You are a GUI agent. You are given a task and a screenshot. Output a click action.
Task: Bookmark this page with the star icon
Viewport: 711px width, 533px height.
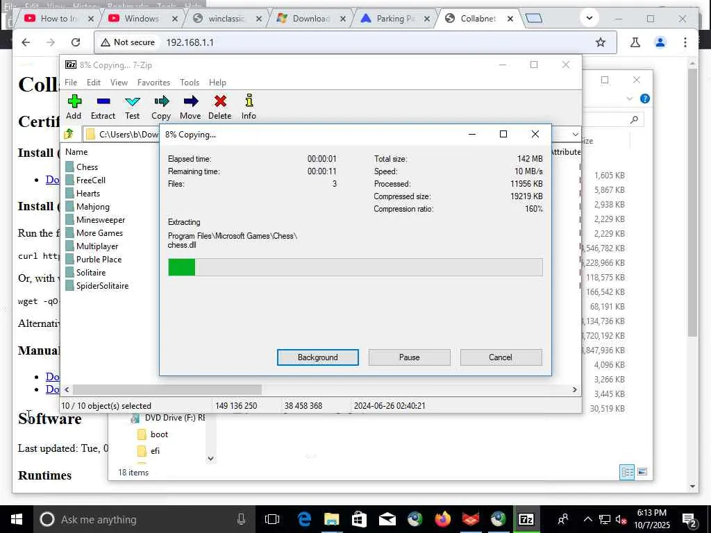(601, 42)
